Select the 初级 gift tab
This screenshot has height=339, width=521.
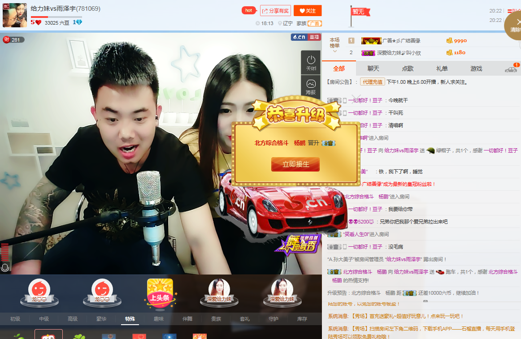point(15,319)
